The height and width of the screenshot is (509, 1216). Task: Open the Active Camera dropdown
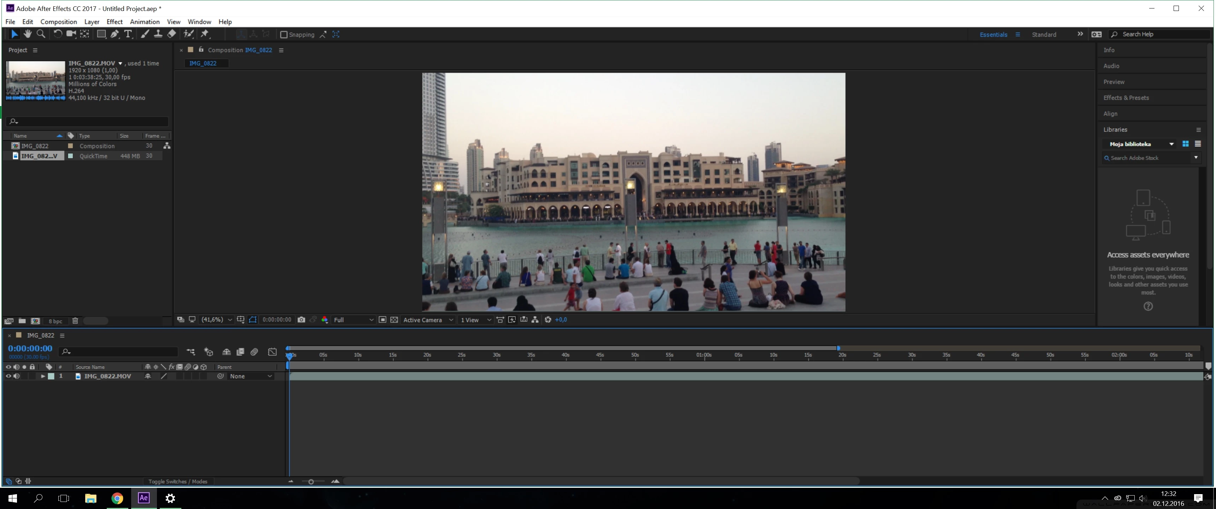pos(428,320)
